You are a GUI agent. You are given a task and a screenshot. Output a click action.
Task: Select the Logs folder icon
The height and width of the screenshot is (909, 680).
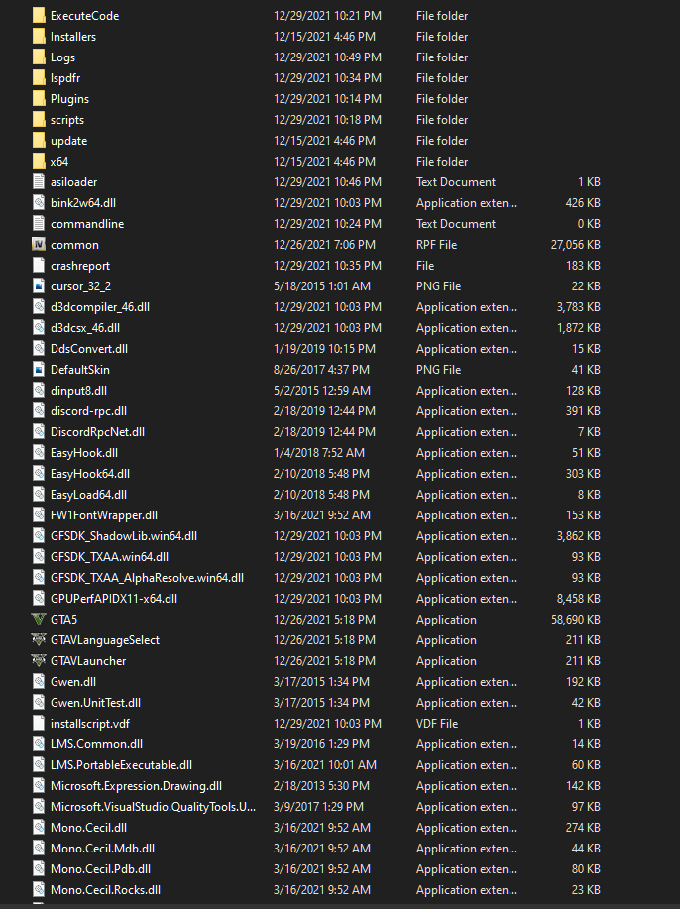coord(39,57)
